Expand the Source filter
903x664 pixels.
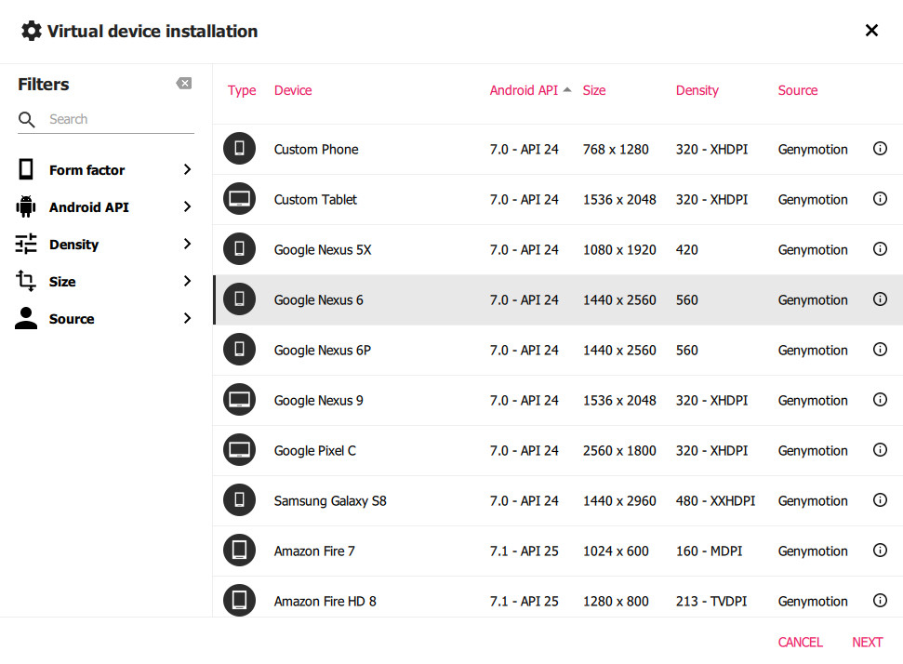105,318
